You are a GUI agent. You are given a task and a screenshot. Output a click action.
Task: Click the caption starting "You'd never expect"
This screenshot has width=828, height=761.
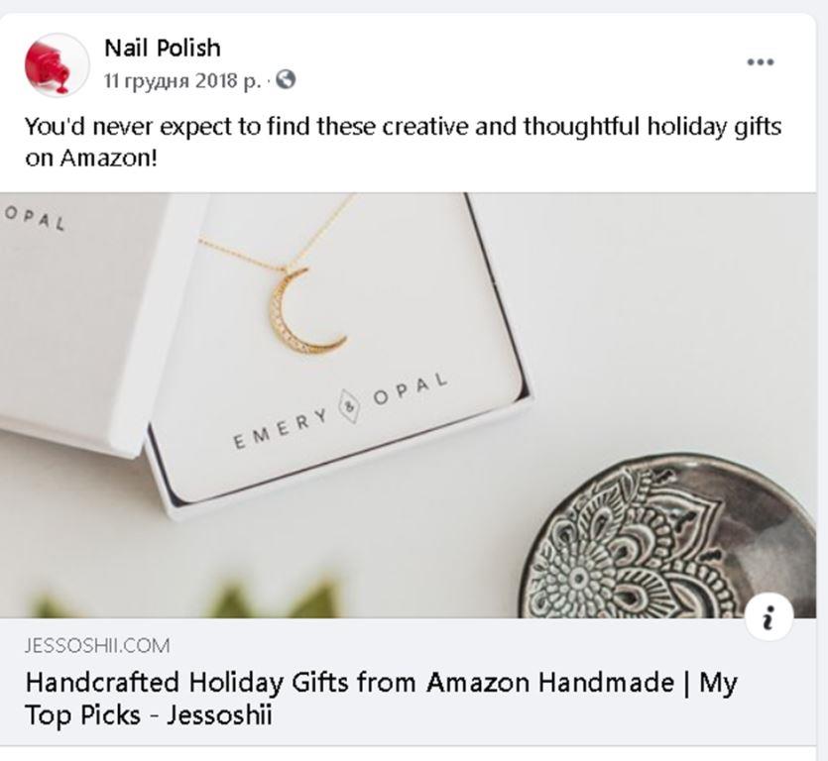402,128
